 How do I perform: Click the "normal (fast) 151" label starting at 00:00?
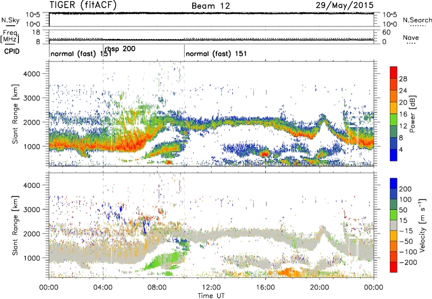(x=81, y=53)
